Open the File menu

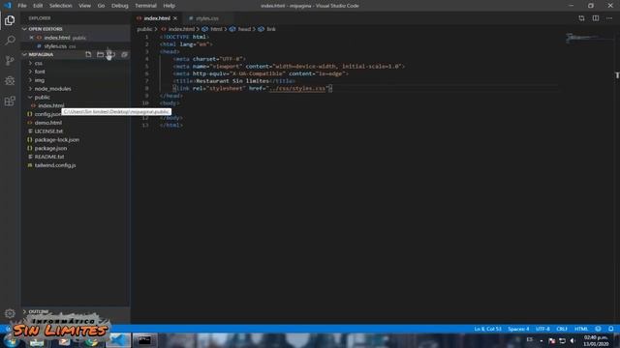point(22,6)
